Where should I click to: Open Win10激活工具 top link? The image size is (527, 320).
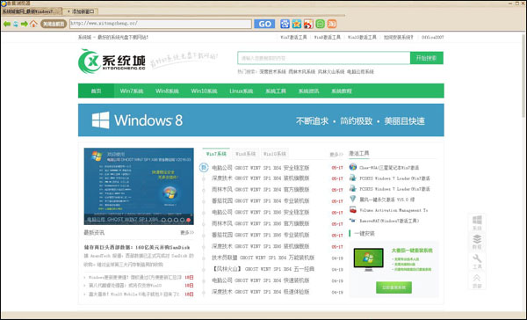(x=362, y=37)
